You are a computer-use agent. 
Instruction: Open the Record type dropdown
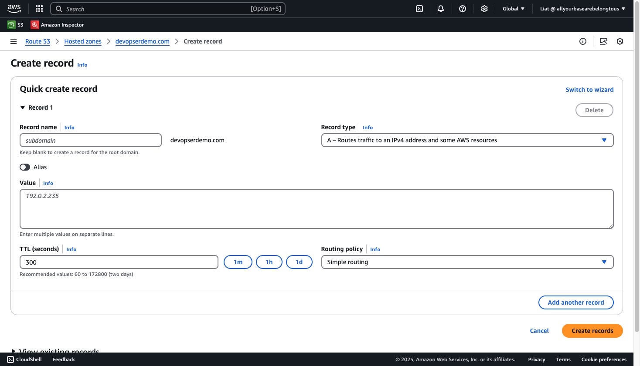(467, 140)
